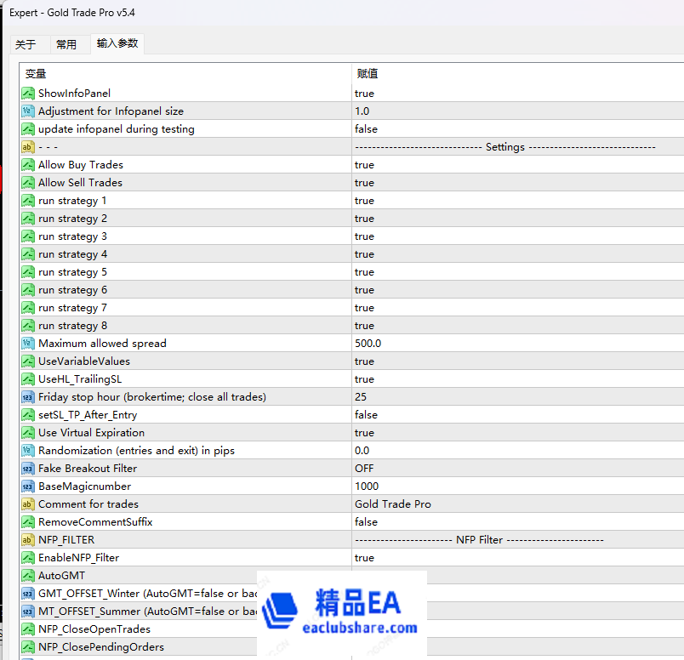Click the Maximum allowed spread icon

(x=27, y=344)
